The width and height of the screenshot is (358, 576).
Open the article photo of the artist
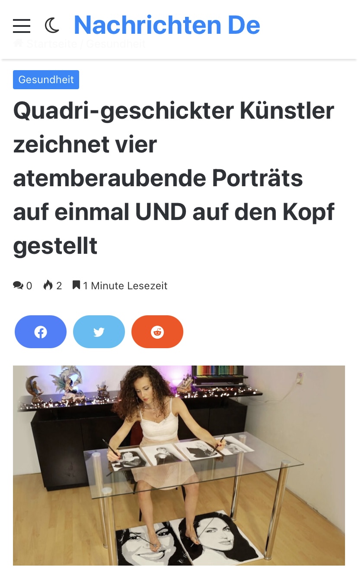pos(179,466)
